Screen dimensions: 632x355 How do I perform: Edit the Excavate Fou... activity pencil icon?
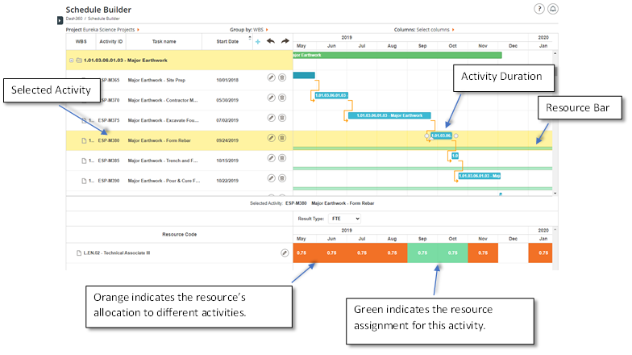(271, 118)
